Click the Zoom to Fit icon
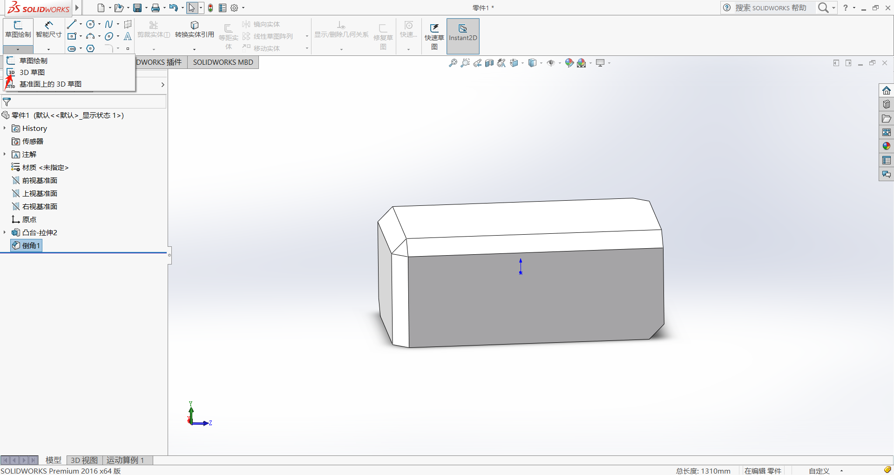Screen dimensions: 894x475 coord(453,63)
